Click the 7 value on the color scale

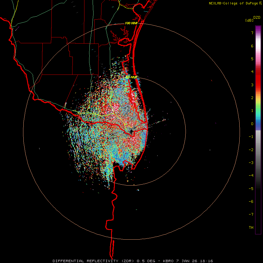(252, 33)
